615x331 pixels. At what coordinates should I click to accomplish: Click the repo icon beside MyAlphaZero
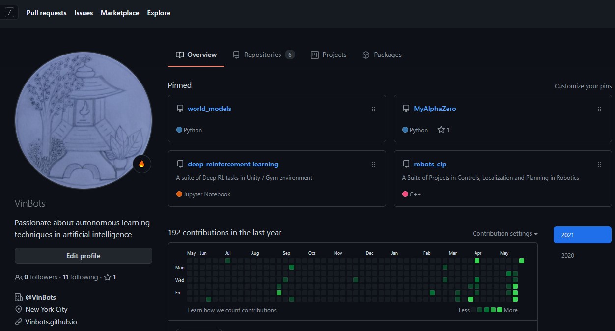[406, 109]
